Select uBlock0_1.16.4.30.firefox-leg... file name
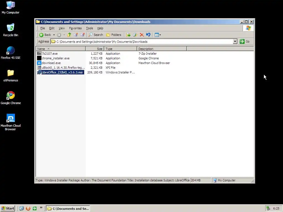The image size is (283, 212). click(x=63, y=68)
